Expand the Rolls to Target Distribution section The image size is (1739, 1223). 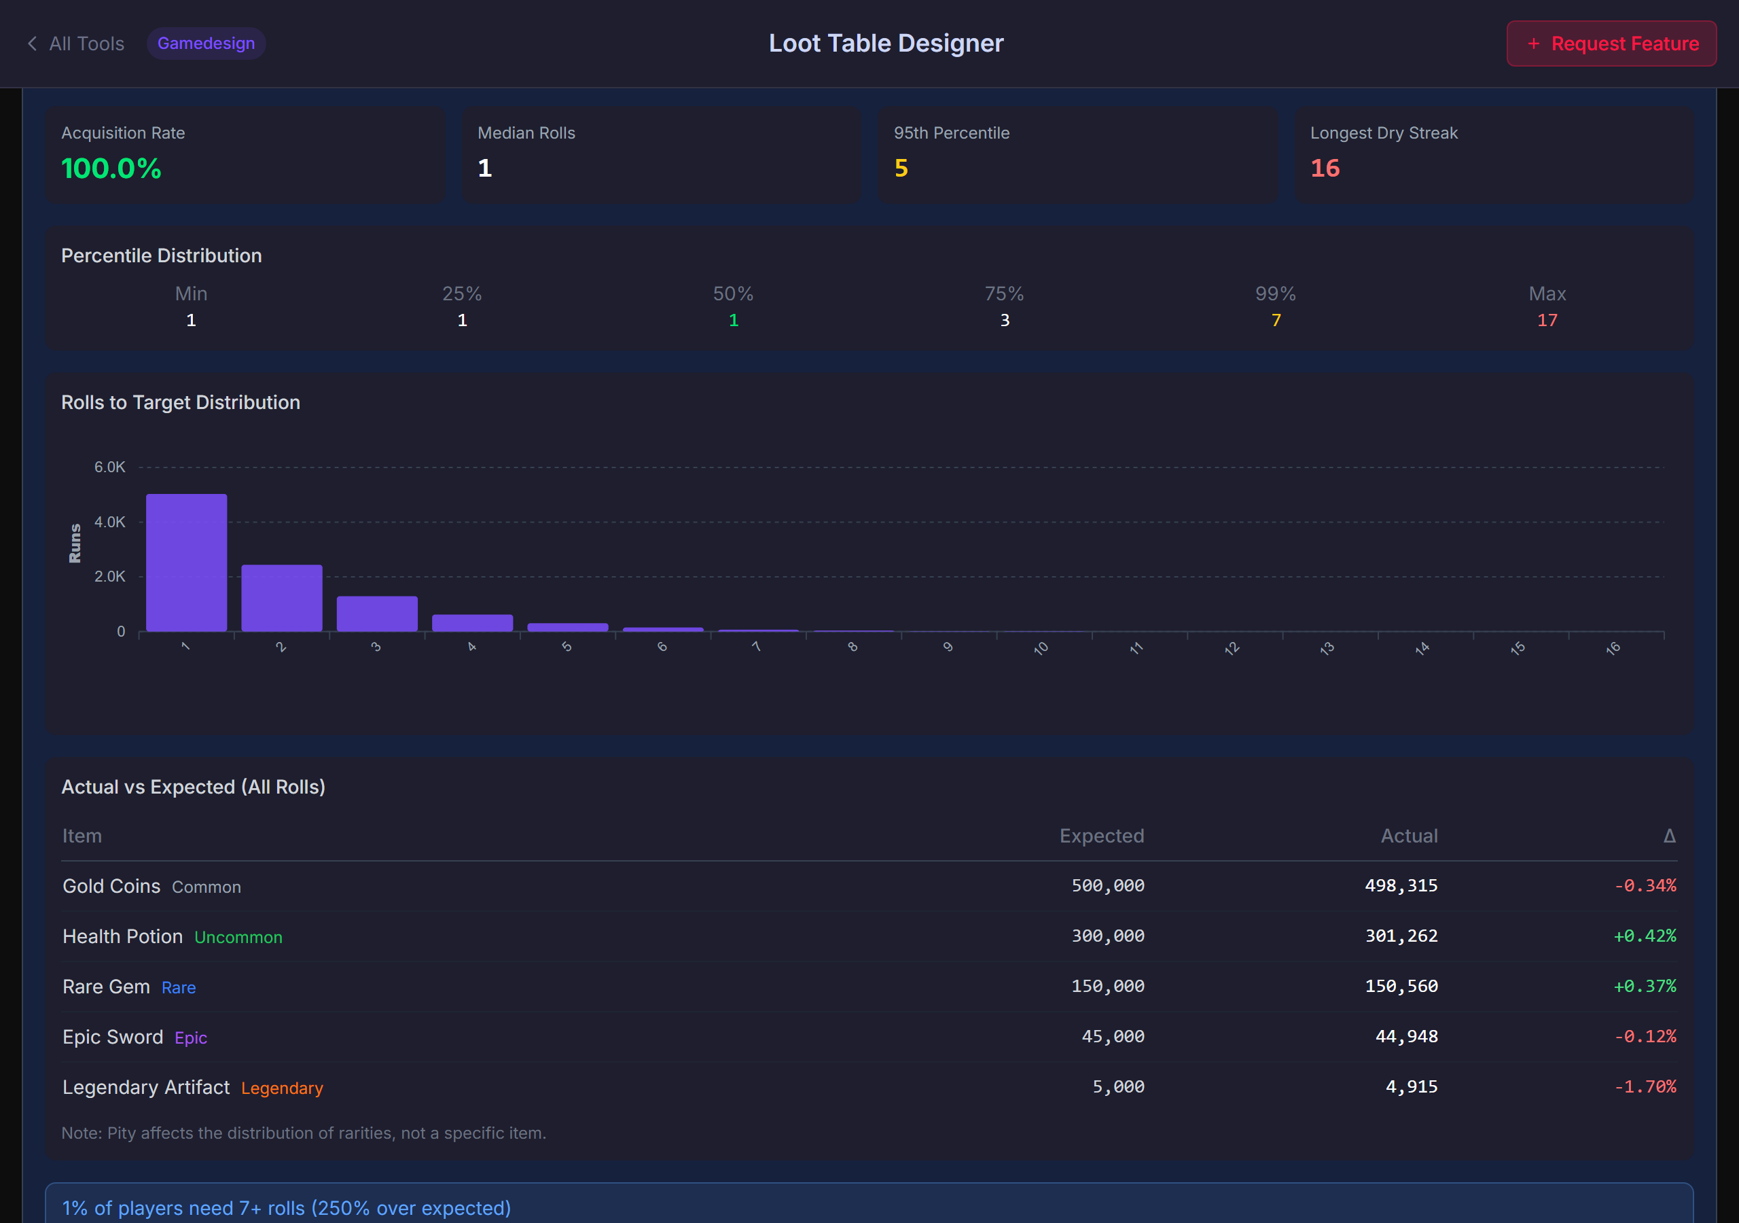tap(180, 402)
